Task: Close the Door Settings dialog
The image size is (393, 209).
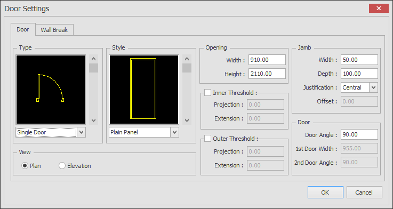Action: (379, 9)
